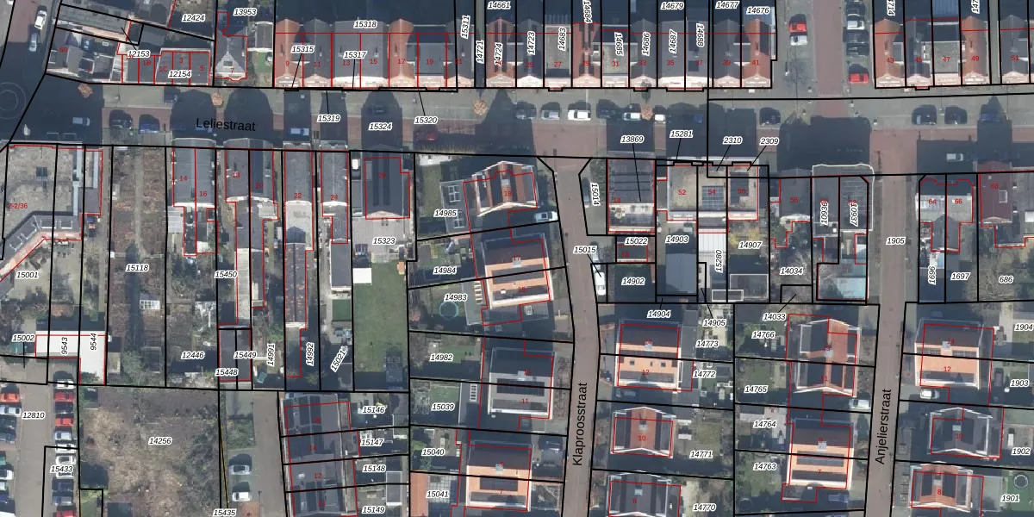Click the Leliestraat street label

tap(226, 123)
